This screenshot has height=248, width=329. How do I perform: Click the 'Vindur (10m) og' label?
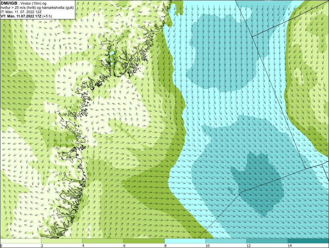(x=34, y=4)
